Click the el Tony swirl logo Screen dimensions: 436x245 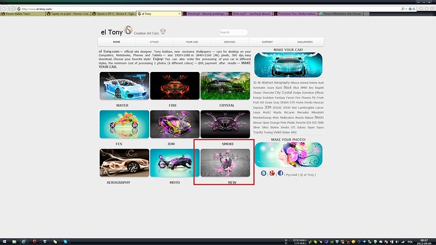128,30
